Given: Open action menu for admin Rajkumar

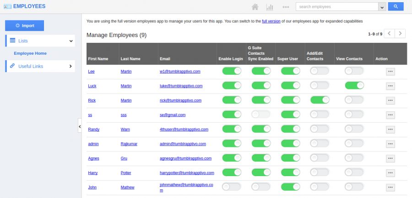Looking at the screenshot, I should pyautogui.click(x=390, y=144).
